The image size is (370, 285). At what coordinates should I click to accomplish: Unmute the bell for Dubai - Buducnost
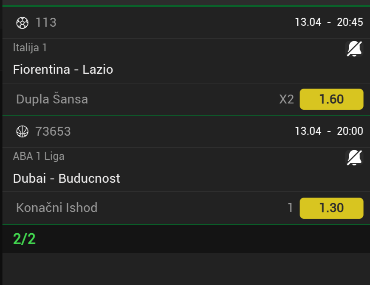(x=354, y=158)
